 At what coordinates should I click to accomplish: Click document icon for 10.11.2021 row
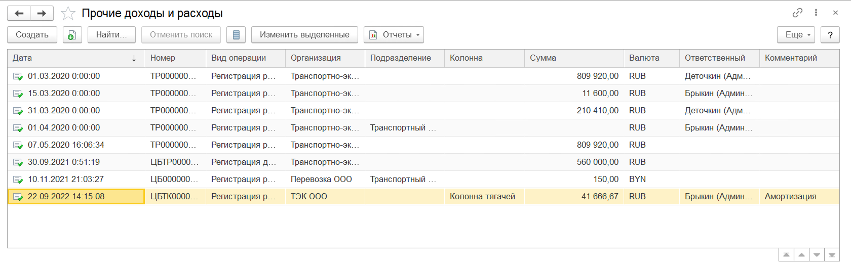(18, 180)
